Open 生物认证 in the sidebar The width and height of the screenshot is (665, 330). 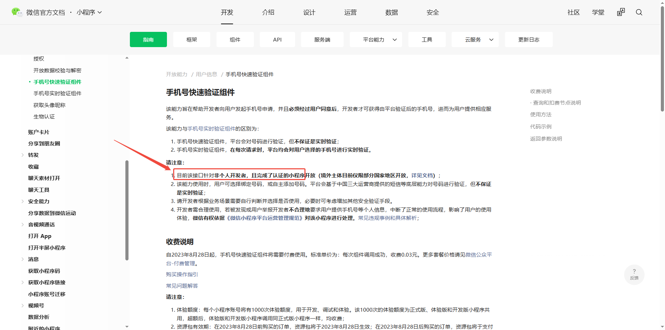[44, 117]
